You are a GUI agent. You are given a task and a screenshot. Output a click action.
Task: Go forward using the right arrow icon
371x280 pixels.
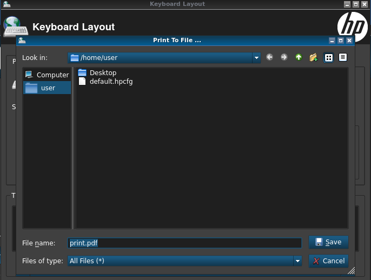pos(284,57)
